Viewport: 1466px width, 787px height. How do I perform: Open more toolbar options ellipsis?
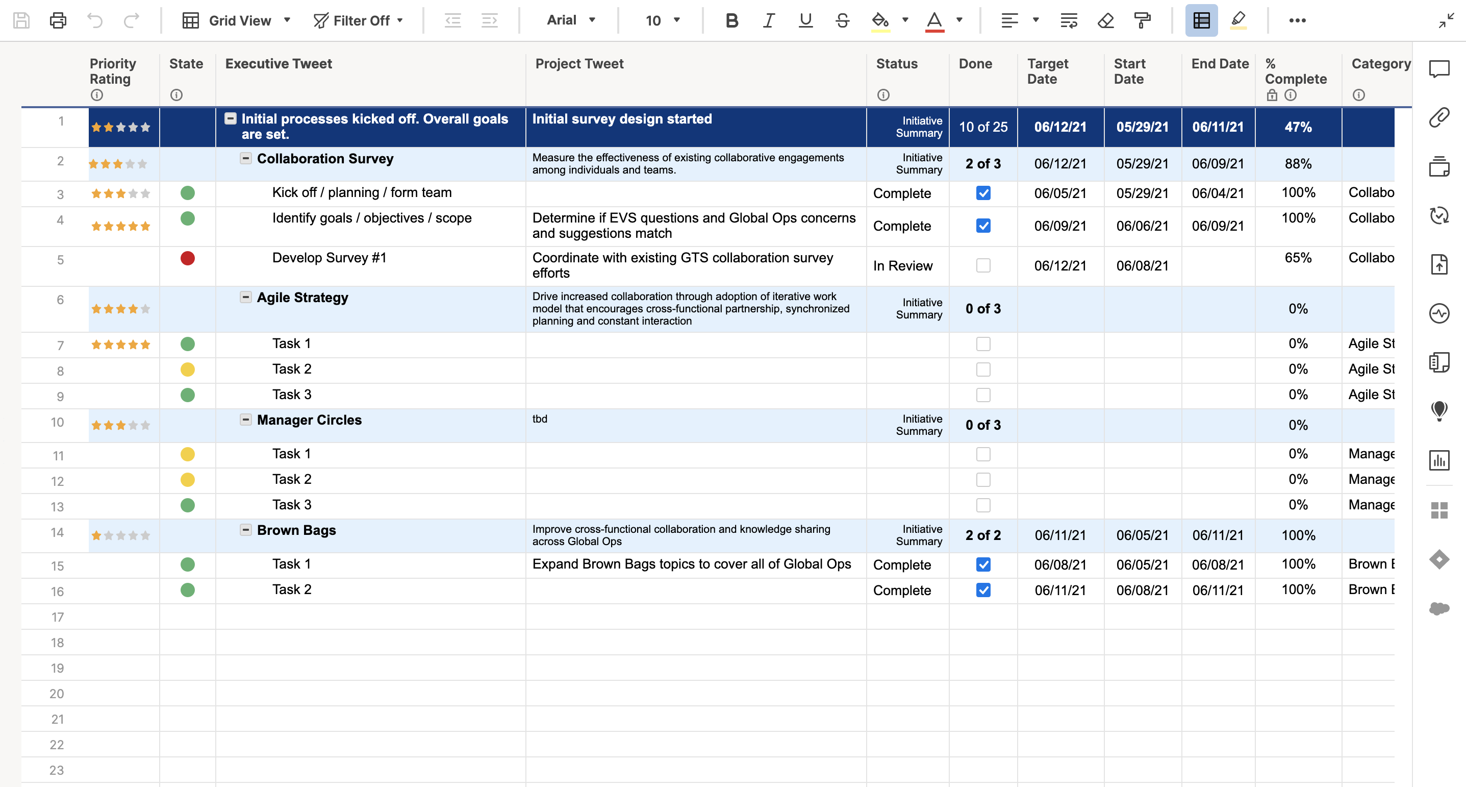tap(1297, 20)
